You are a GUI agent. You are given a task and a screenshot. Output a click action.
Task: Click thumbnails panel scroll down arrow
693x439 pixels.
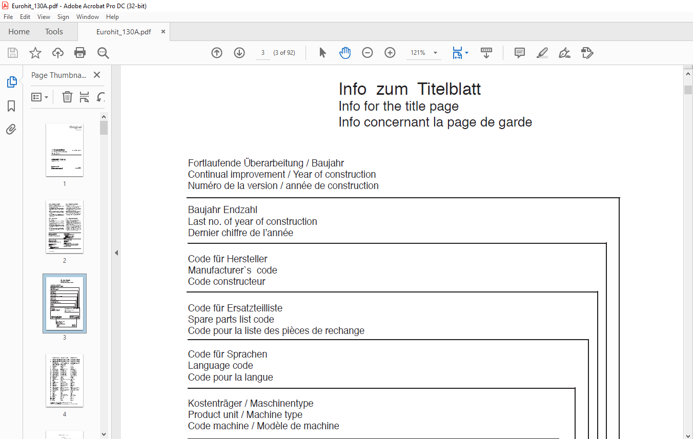[x=104, y=434]
